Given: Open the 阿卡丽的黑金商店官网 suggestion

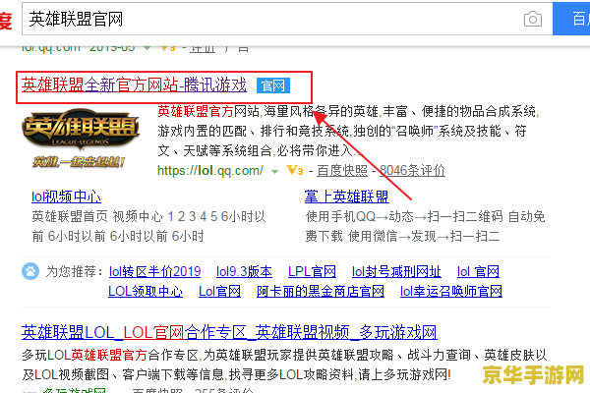Looking at the screenshot, I should pos(321,291).
